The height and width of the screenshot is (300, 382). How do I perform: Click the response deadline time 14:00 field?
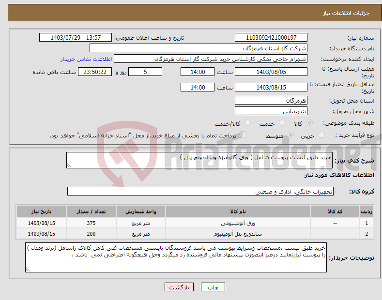pyautogui.click(x=198, y=72)
